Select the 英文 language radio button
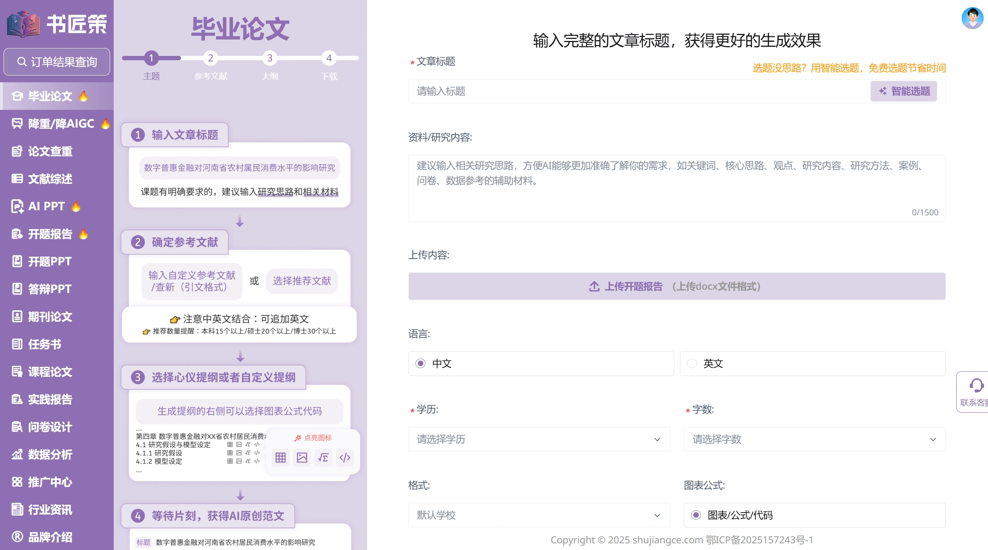 tap(691, 363)
